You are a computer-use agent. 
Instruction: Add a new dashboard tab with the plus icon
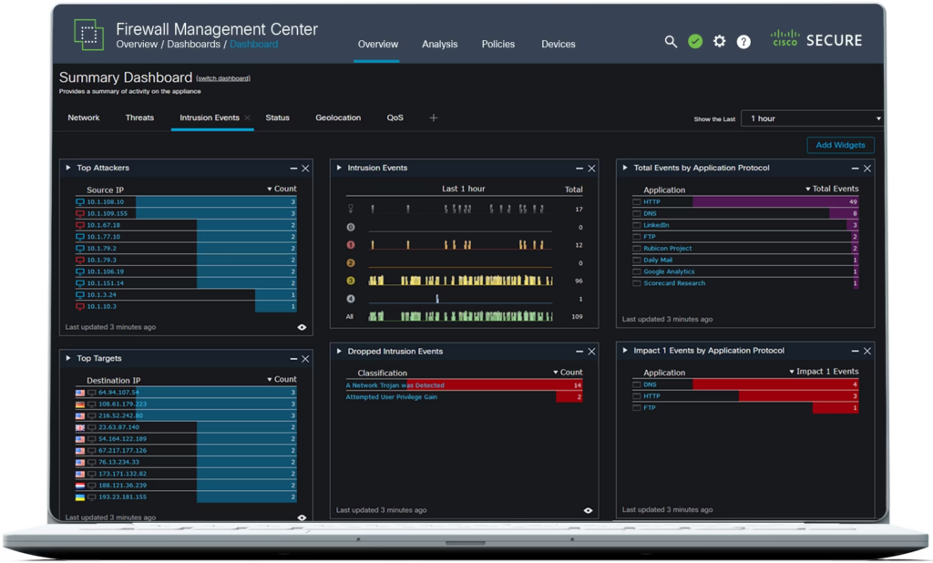click(433, 118)
